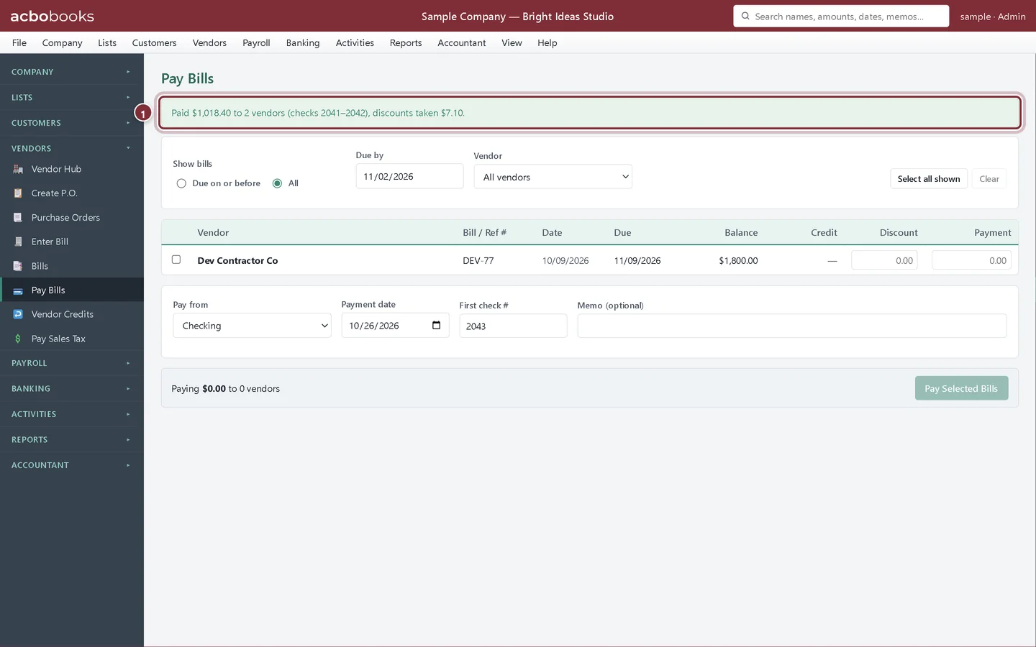Expand the BANKING sidebar section
The image size is (1036, 647).
click(x=72, y=389)
